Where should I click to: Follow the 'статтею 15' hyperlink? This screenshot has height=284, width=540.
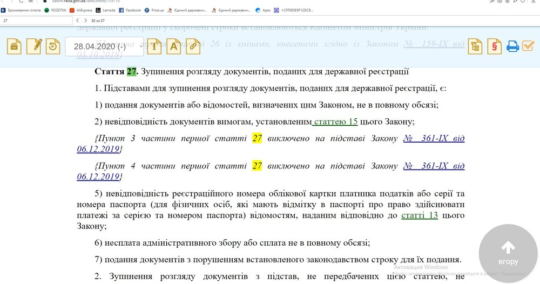[336, 121]
